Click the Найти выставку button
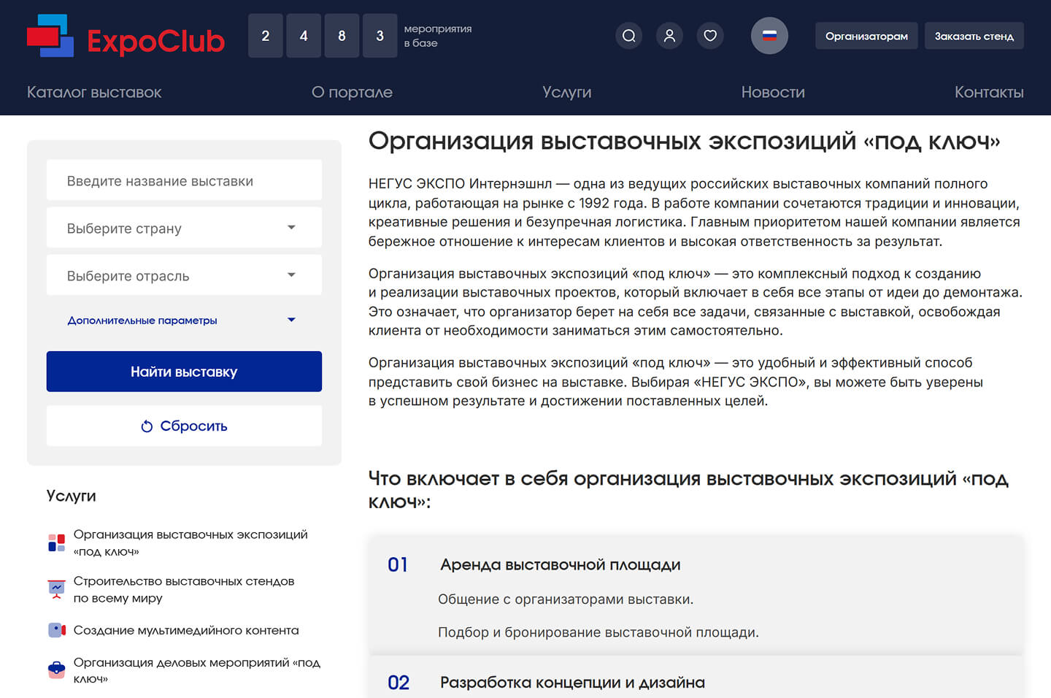Viewport: 1051px width, 698px height. pyautogui.click(x=184, y=372)
